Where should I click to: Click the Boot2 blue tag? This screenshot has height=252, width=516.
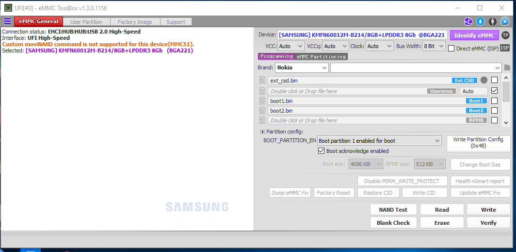(x=476, y=111)
